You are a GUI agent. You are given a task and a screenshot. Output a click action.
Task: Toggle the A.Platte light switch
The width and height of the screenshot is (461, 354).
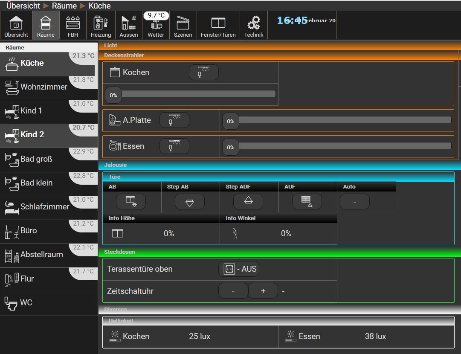pyautogui.click(x=174, y=120)
